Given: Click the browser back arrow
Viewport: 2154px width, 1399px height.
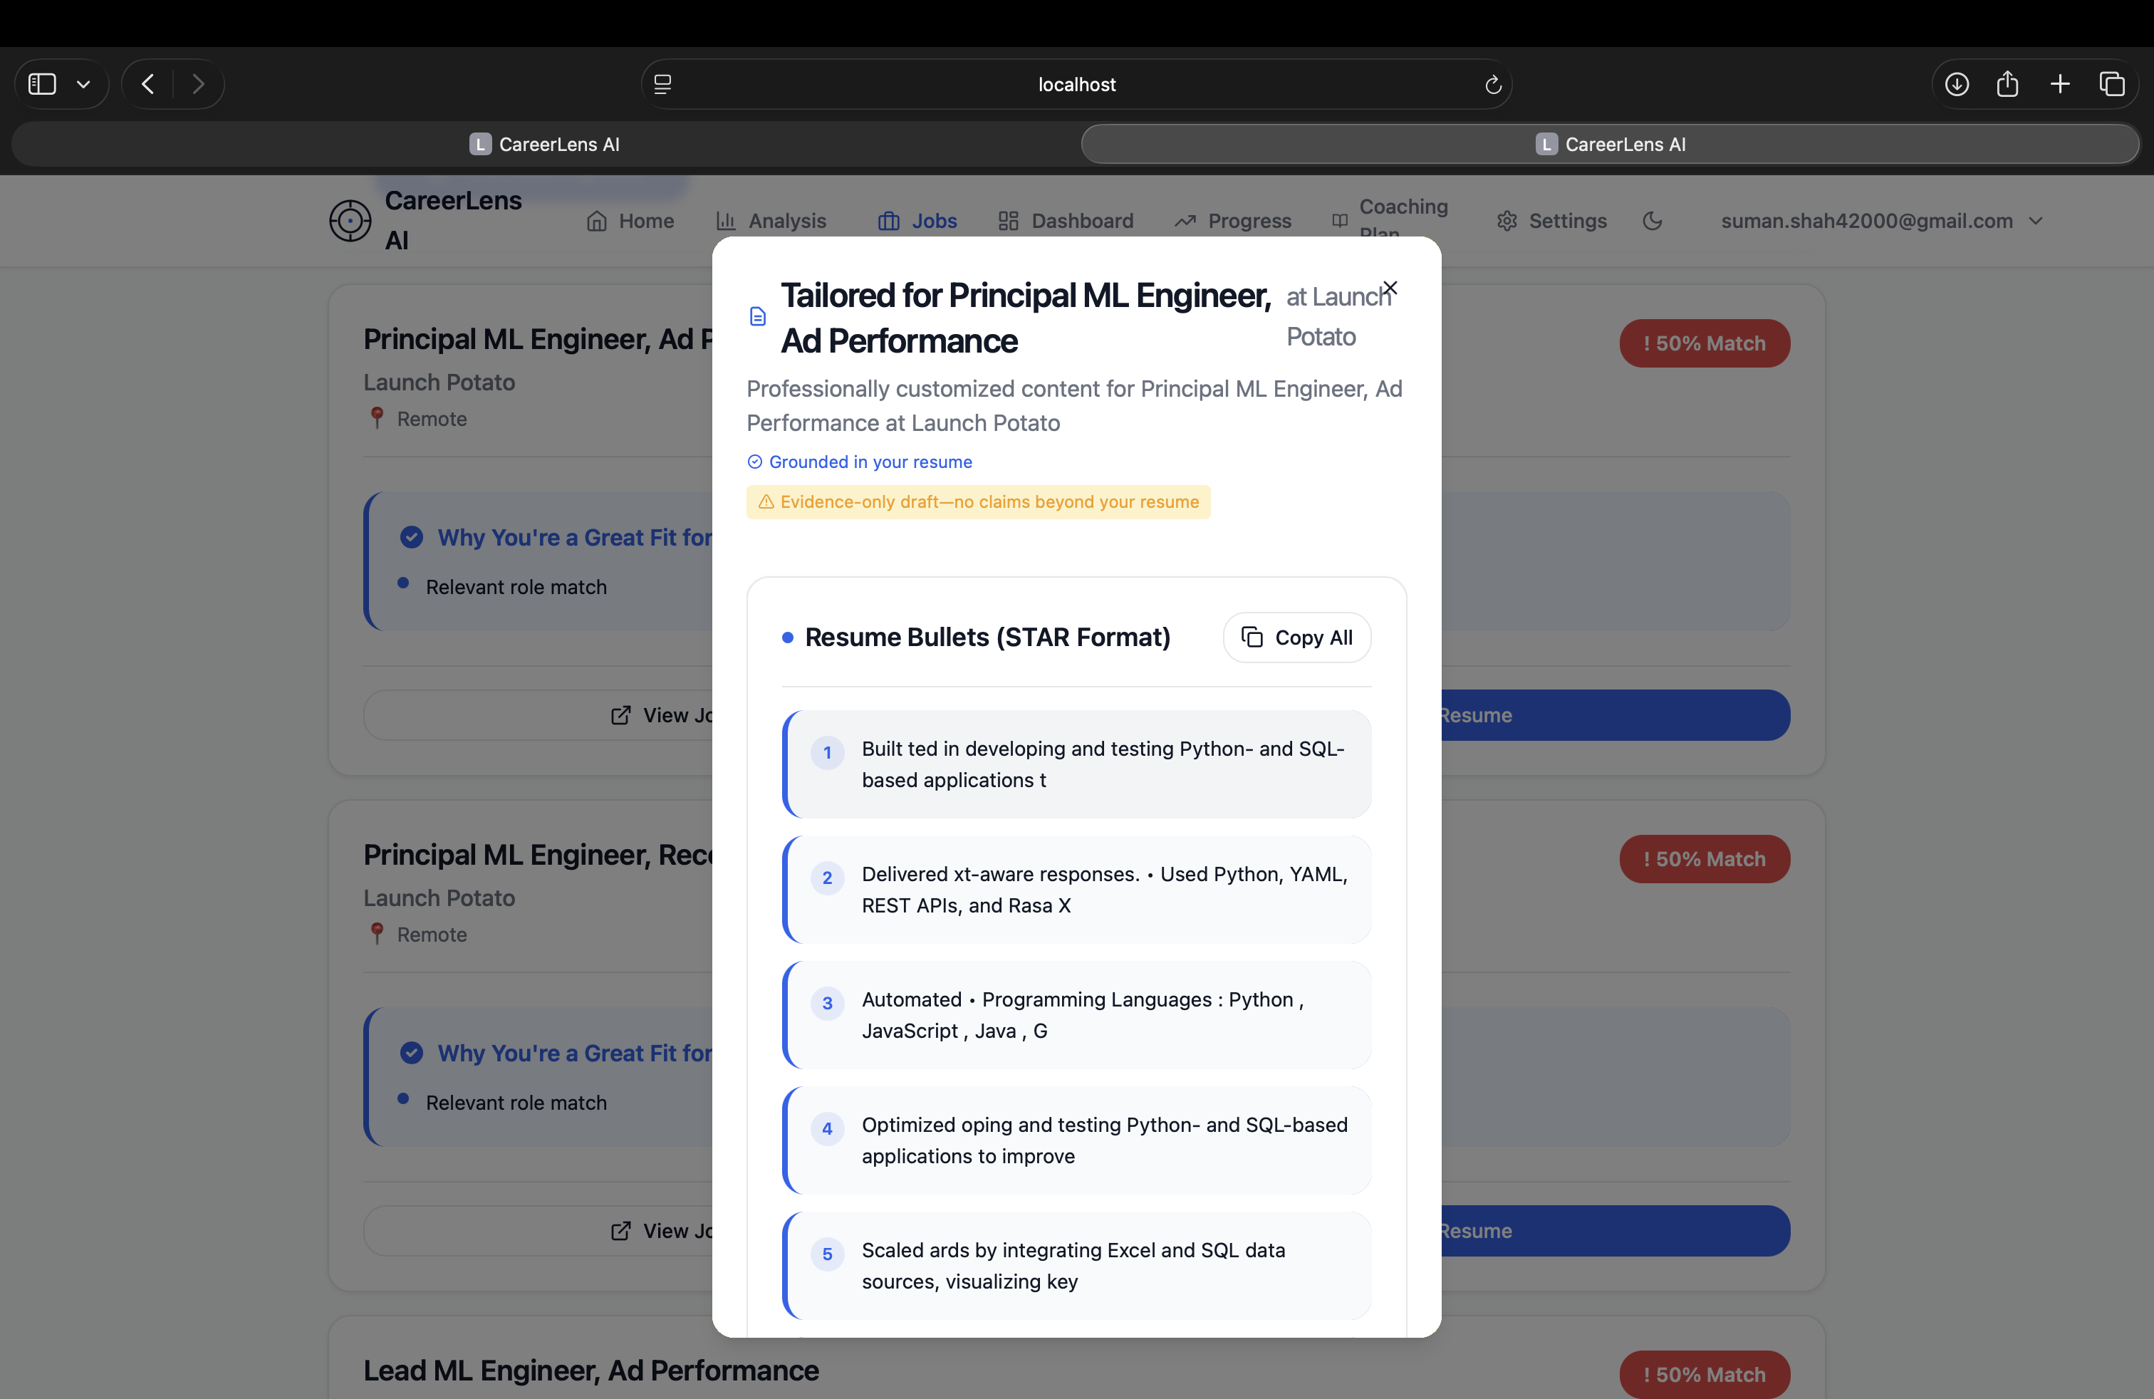Looking at the screenshot, I should pyautogui.click(x=148, y=84).
